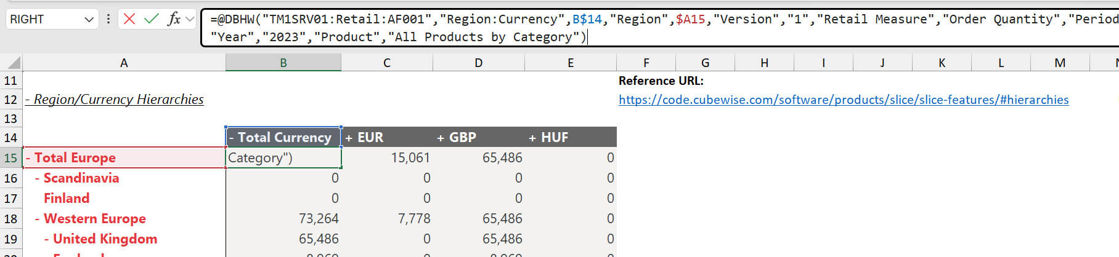
Task: Click formula bar options dots handle
Action: click(x=108, y=19)
